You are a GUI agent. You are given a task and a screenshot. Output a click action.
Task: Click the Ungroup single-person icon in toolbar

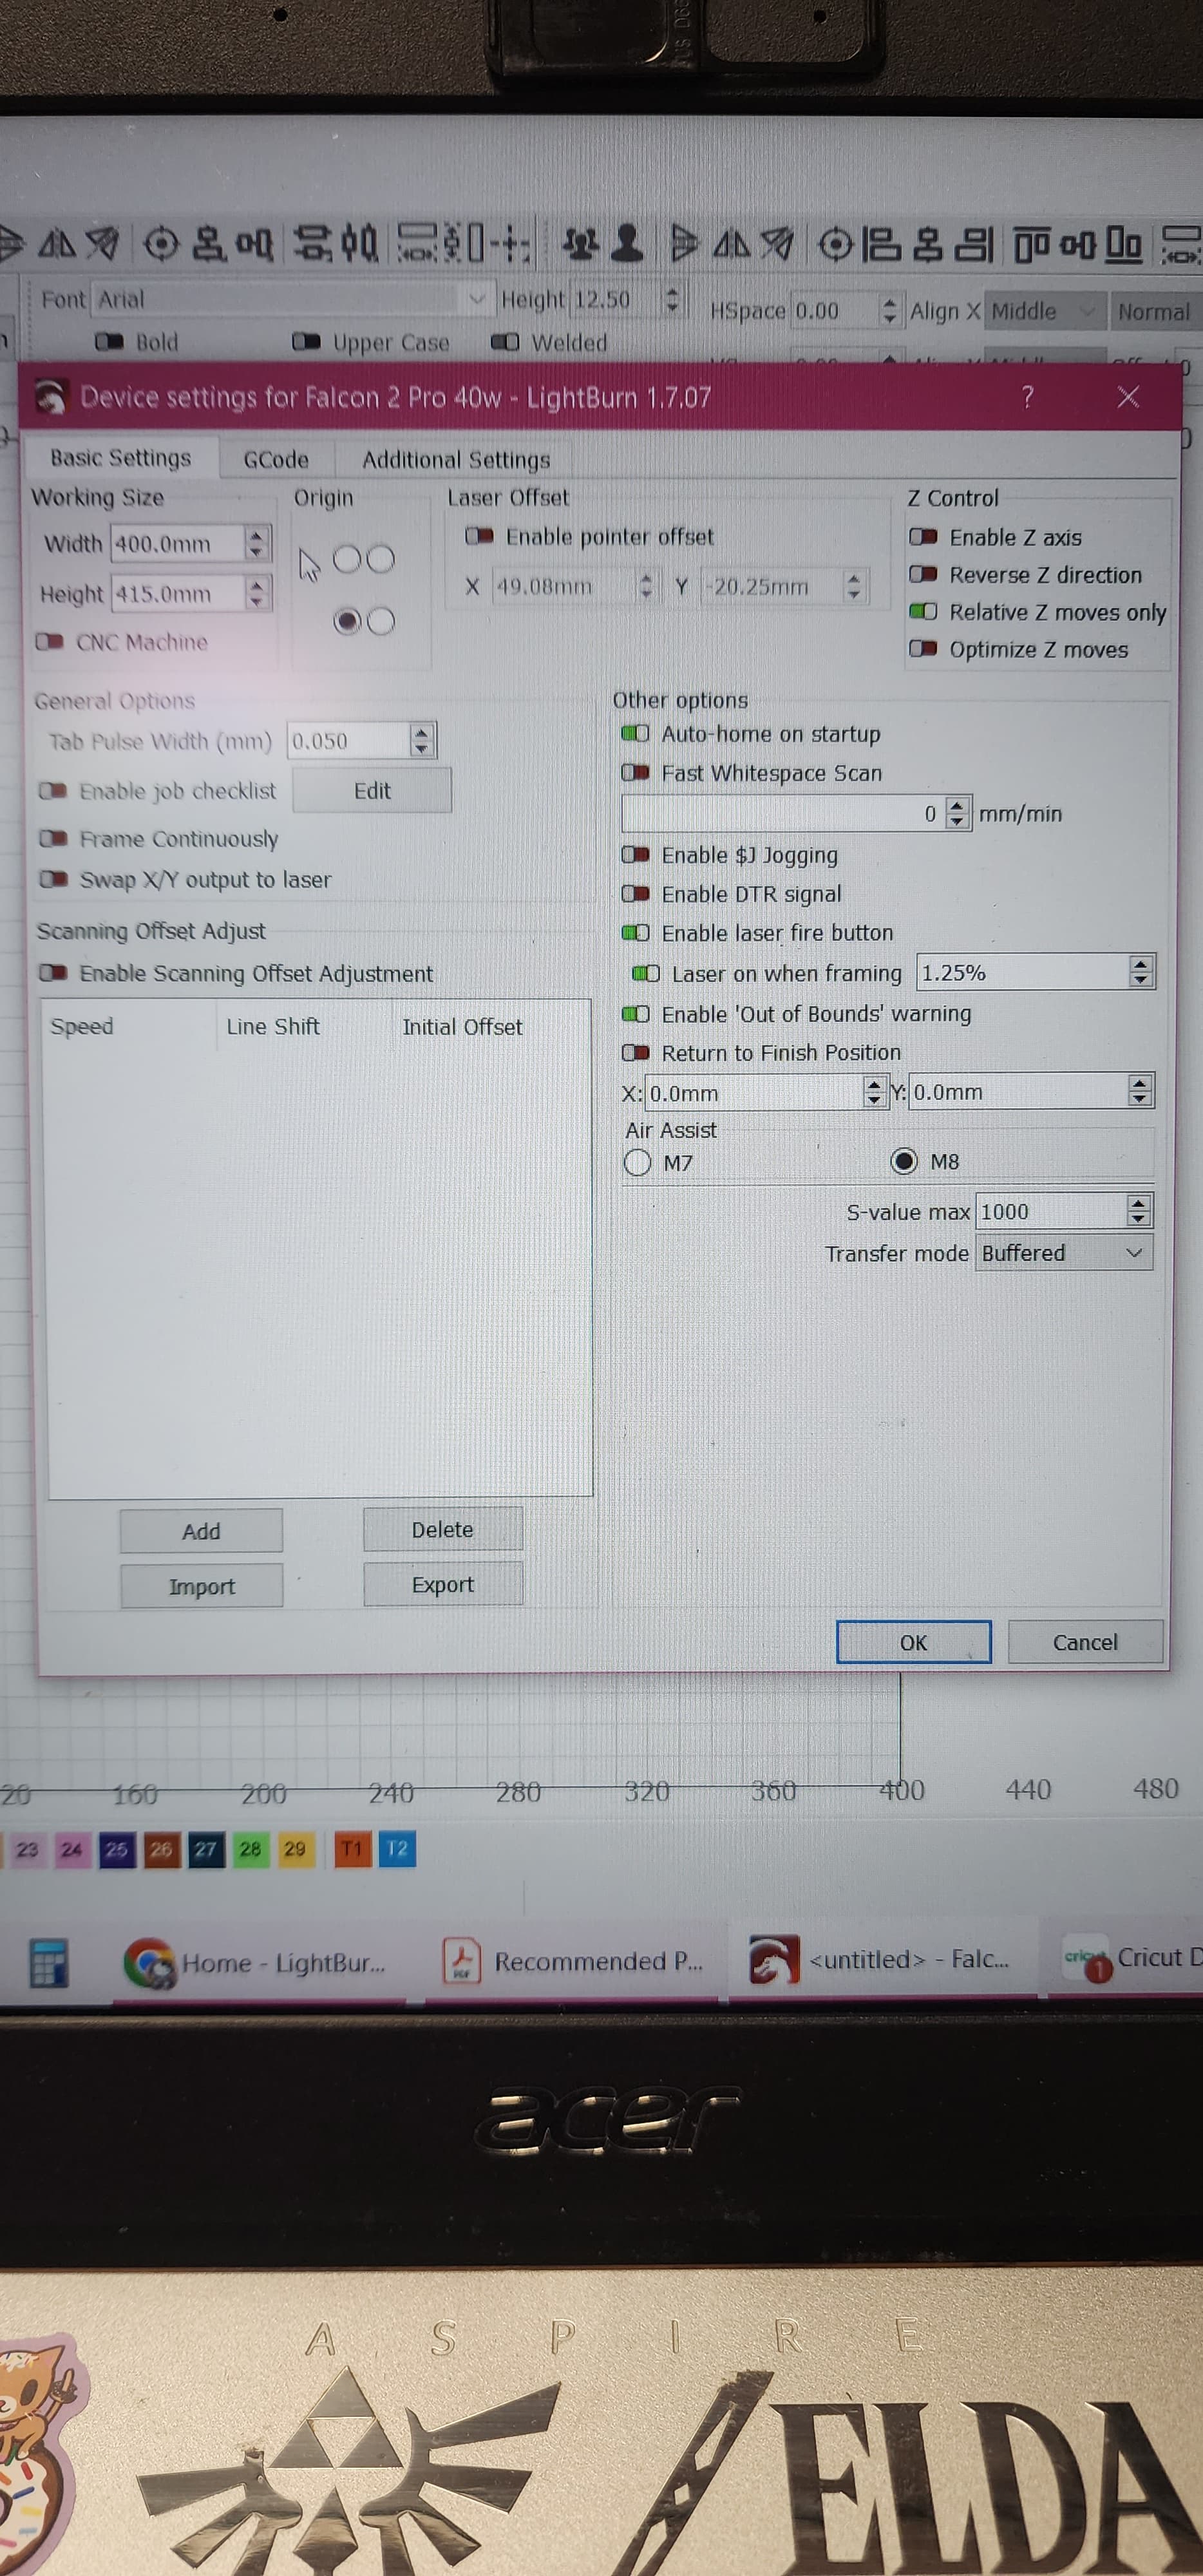pyautogui.click(x=626, y=243)
